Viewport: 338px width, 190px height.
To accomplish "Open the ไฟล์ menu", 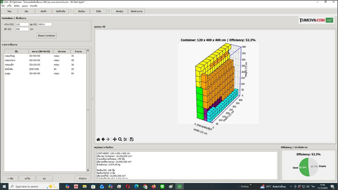I will tap(3, 6).
